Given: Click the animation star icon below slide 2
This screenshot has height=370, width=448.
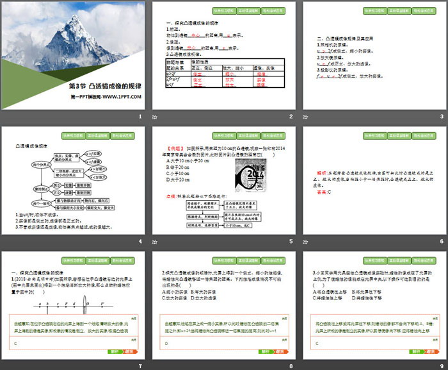Looking at the screenshot, I should (x=154, y=117).
